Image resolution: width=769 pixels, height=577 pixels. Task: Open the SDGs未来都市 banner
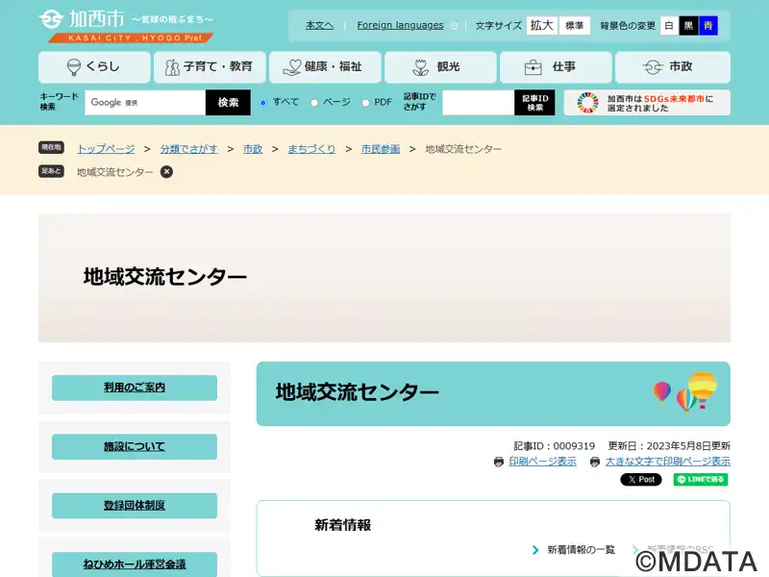(x=646, y=103)
